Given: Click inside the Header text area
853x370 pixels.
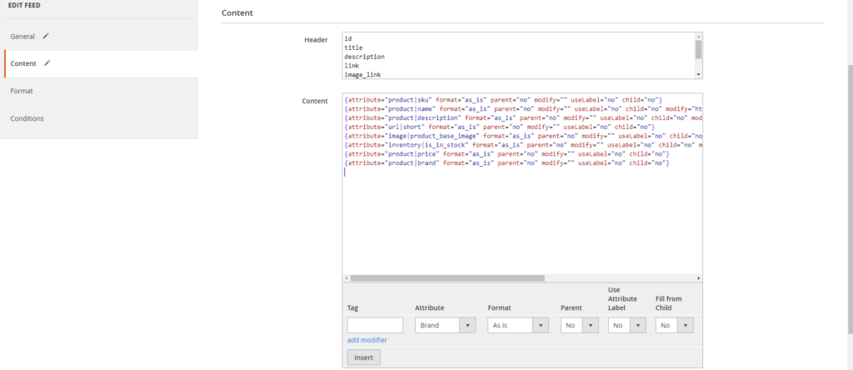Looking at the screenshot, I should [x=516, y=56].
